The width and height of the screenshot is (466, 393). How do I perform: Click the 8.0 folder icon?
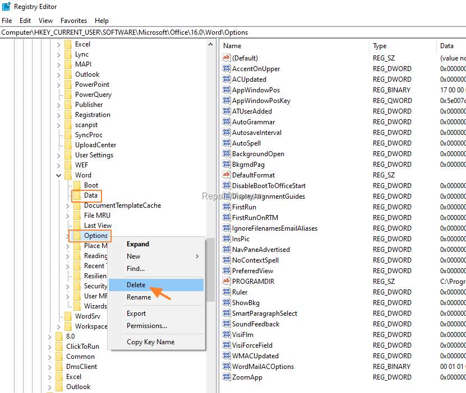tap(59, 336)
